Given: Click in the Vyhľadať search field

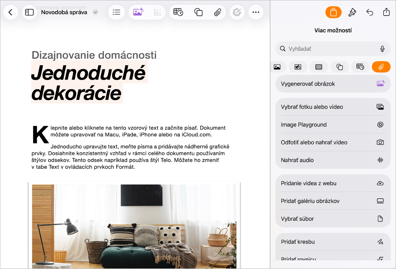Looking at the screenshot, I should pyautogui.click(x=333, y=49).
